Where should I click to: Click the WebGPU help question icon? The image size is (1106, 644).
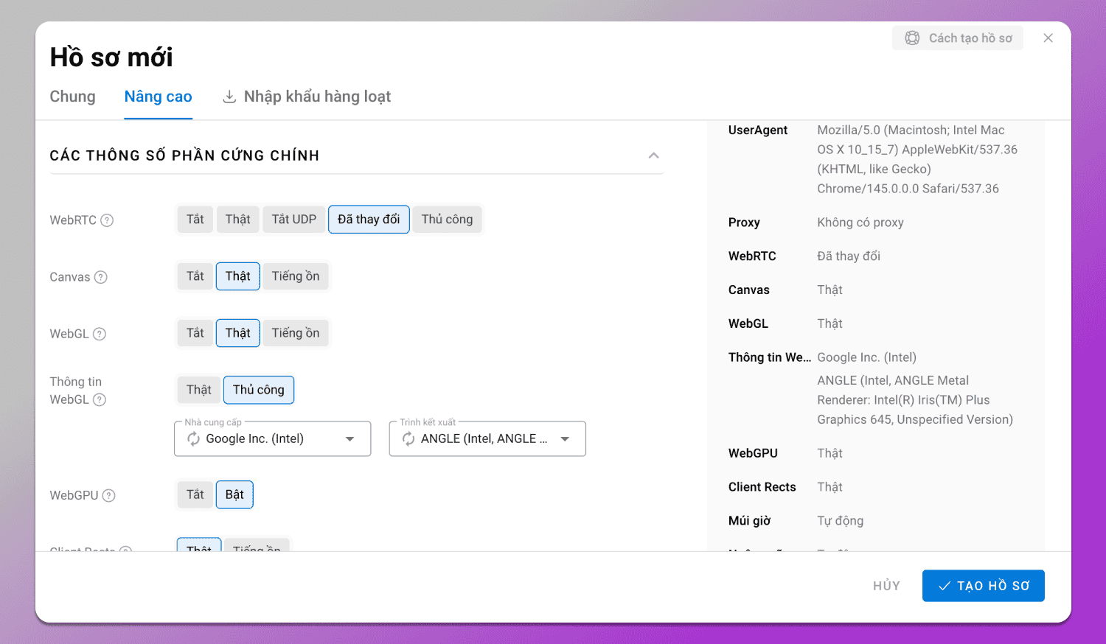coord(109,495)
